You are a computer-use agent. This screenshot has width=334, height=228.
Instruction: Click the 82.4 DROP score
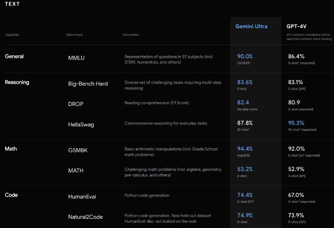[243, 102]
